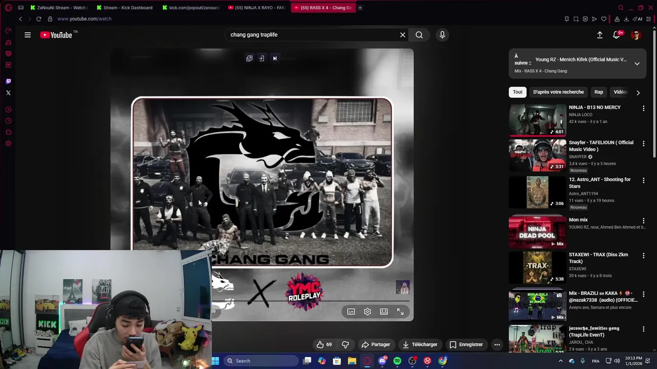Open options for Astro_ANT video

643,180
